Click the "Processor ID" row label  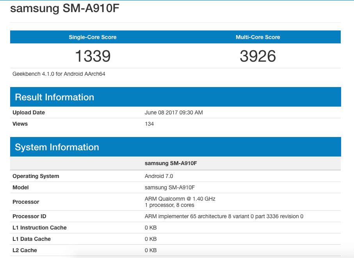click(x=29, y=216)
